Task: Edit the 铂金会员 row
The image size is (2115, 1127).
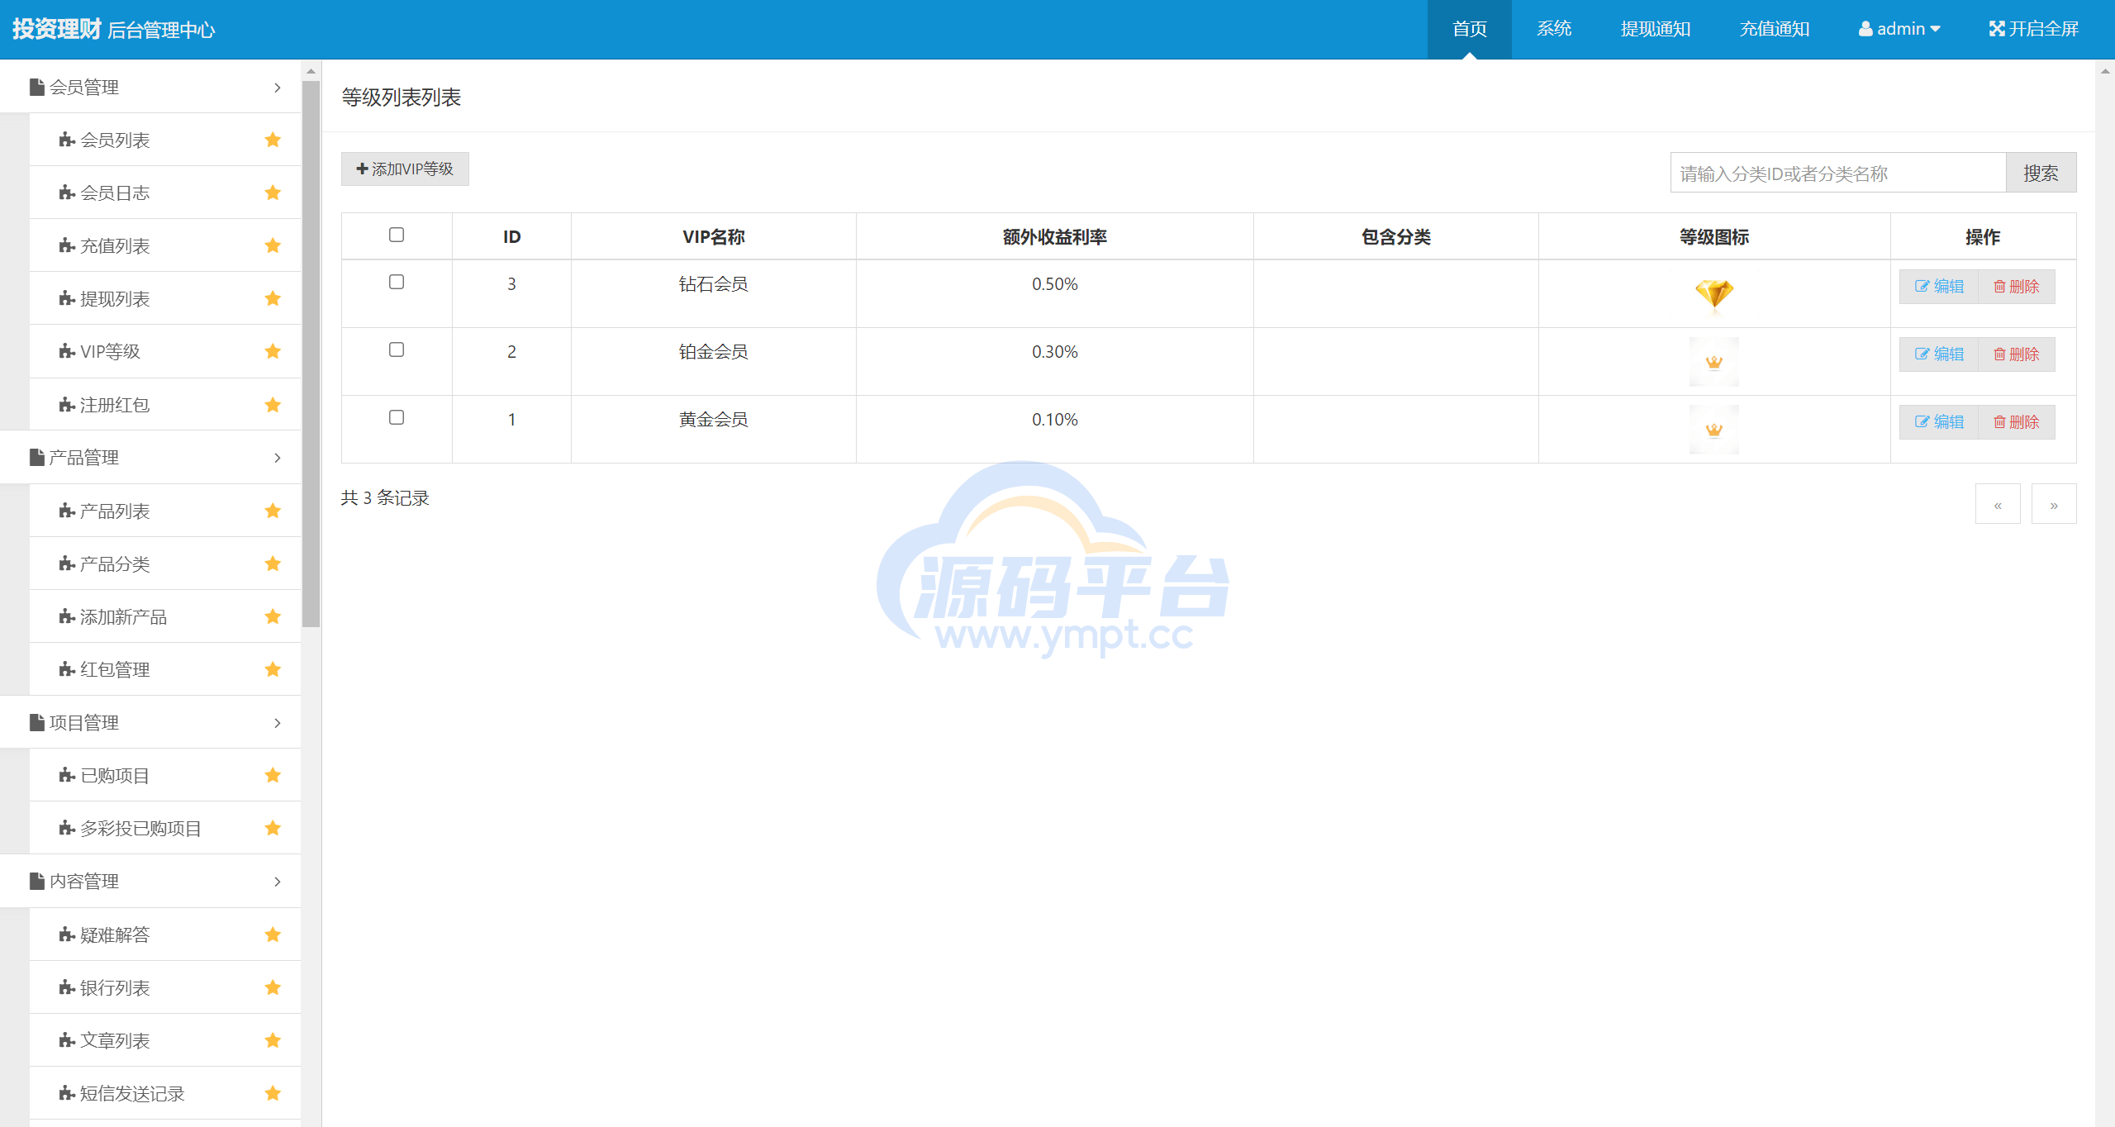Action: coord(1938,354)
